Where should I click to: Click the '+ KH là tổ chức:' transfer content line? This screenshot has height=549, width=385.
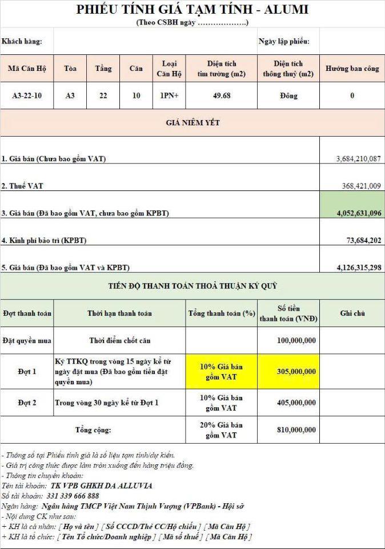tap(127, 536)
